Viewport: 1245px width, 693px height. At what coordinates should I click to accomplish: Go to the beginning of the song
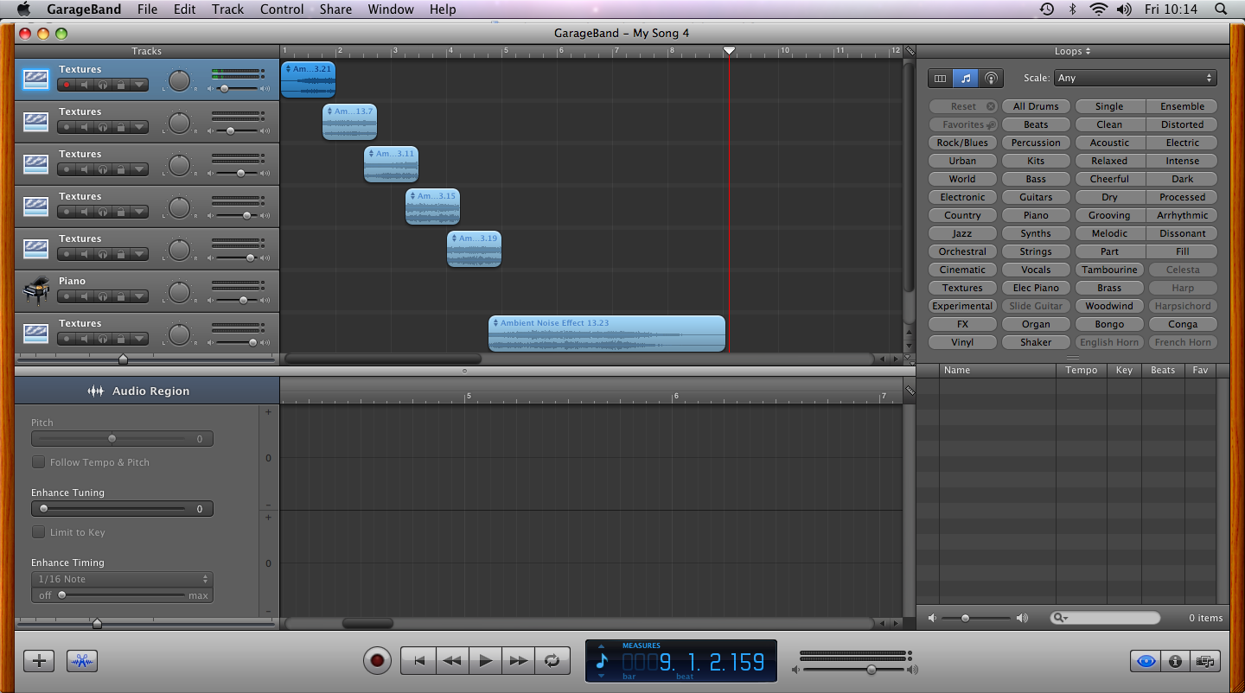pos(418,661)
